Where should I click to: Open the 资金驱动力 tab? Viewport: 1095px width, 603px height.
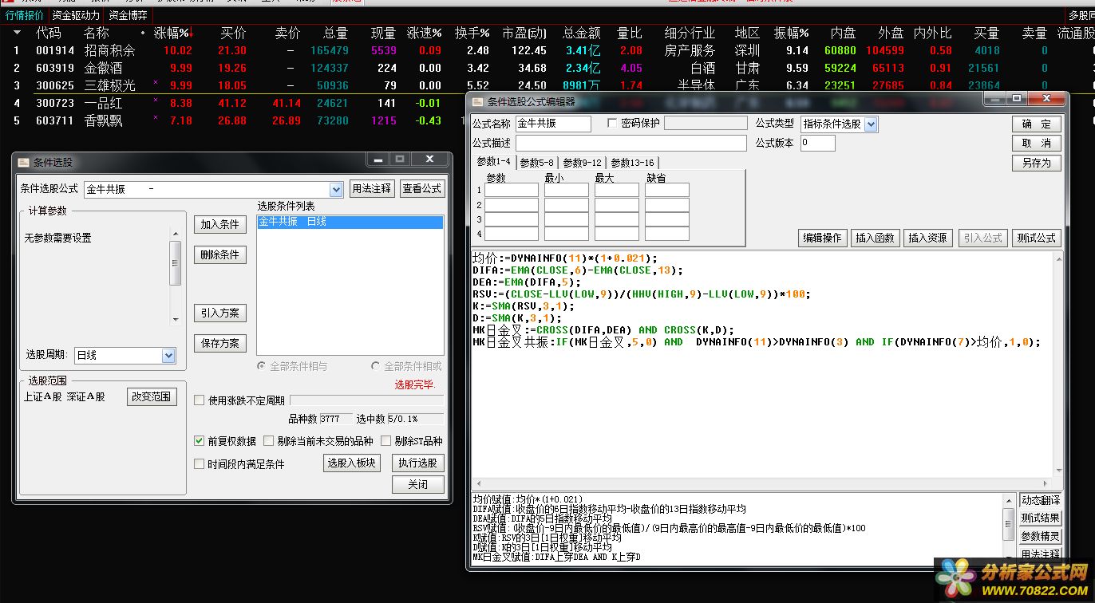pos(76,15)
